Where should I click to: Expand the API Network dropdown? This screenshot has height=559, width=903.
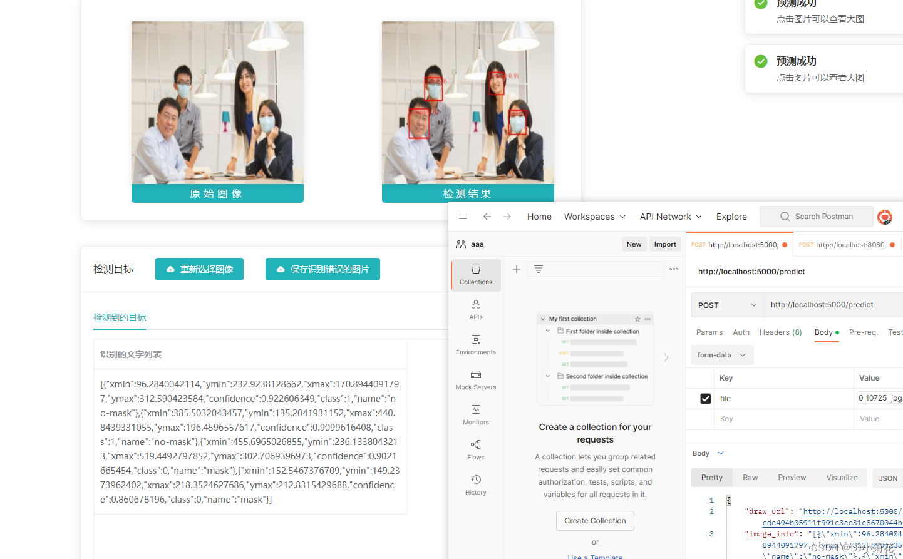click(x=671, y=217)
